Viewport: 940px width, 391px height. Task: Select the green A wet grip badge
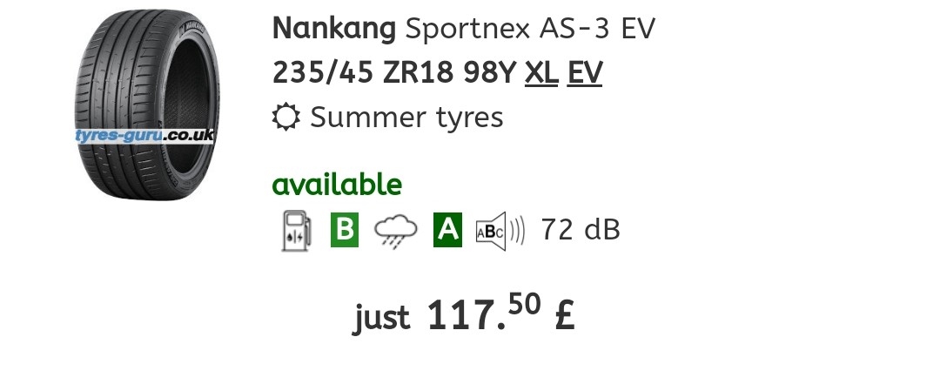(x=447, y=230)
